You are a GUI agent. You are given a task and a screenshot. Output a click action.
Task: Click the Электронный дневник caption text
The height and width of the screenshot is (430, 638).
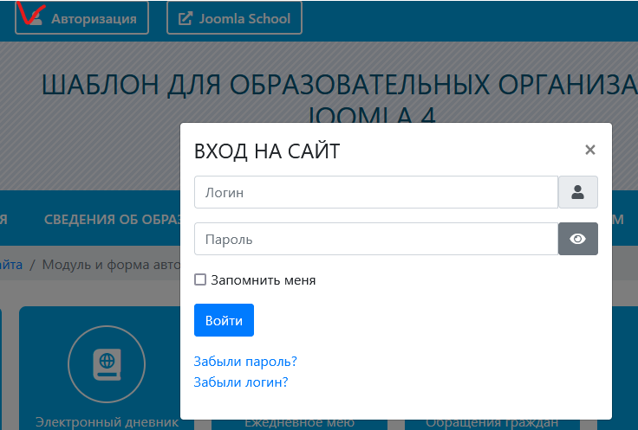click(107, 422)
